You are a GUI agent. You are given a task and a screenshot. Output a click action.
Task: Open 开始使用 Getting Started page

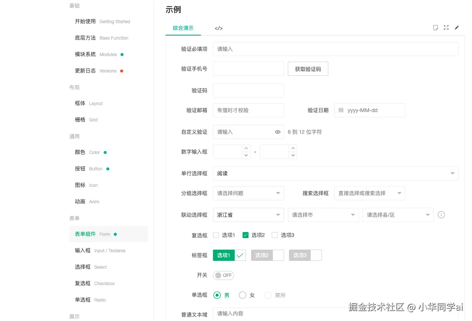coord(103,21)
